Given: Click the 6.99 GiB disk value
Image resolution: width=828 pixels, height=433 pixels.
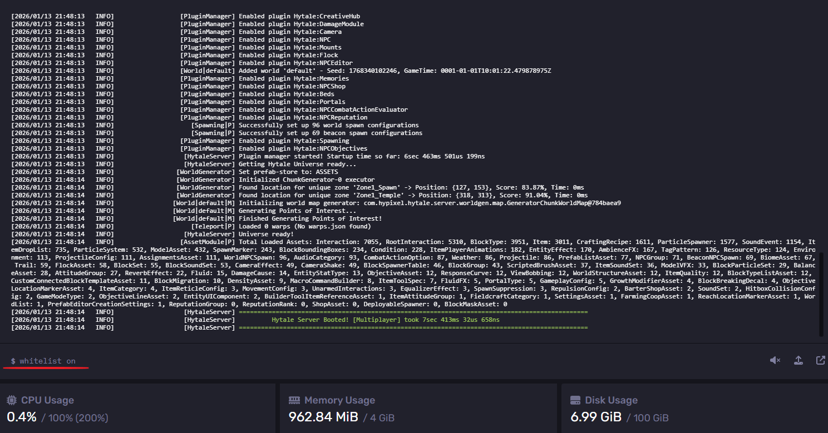Looking at the screenshot, I should [x=596, y=417].
